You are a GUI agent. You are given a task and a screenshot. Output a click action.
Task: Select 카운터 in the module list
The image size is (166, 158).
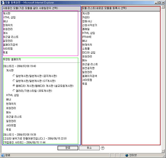[86, 18]
